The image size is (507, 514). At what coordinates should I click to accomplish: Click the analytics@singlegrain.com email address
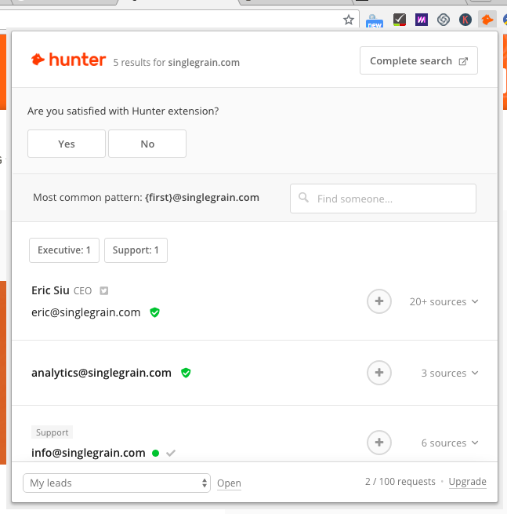101,373
